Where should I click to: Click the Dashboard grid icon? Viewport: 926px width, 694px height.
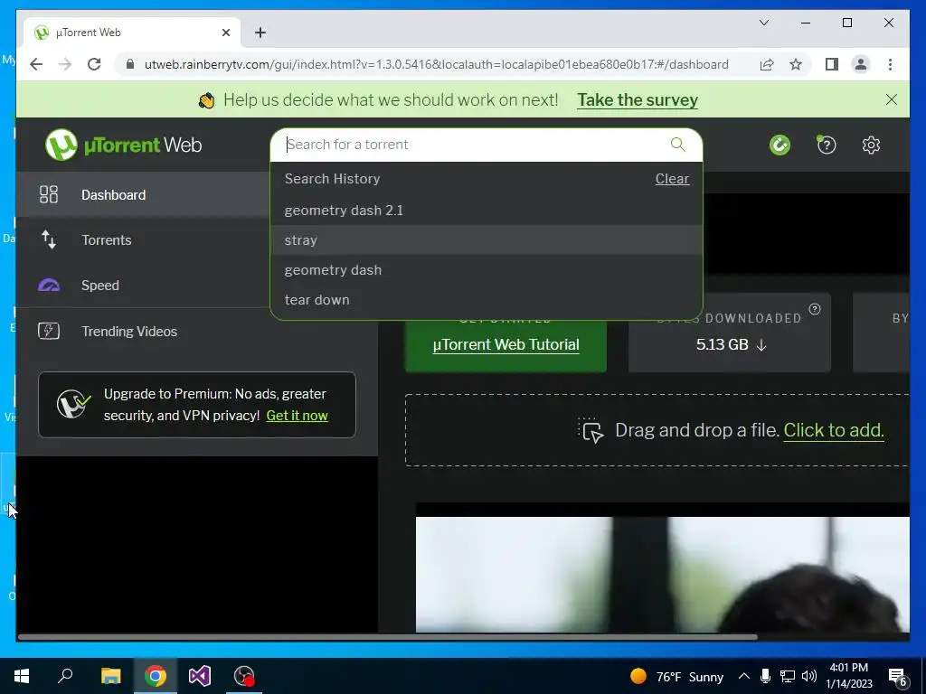pyautogui.click(x=49, y=195)
